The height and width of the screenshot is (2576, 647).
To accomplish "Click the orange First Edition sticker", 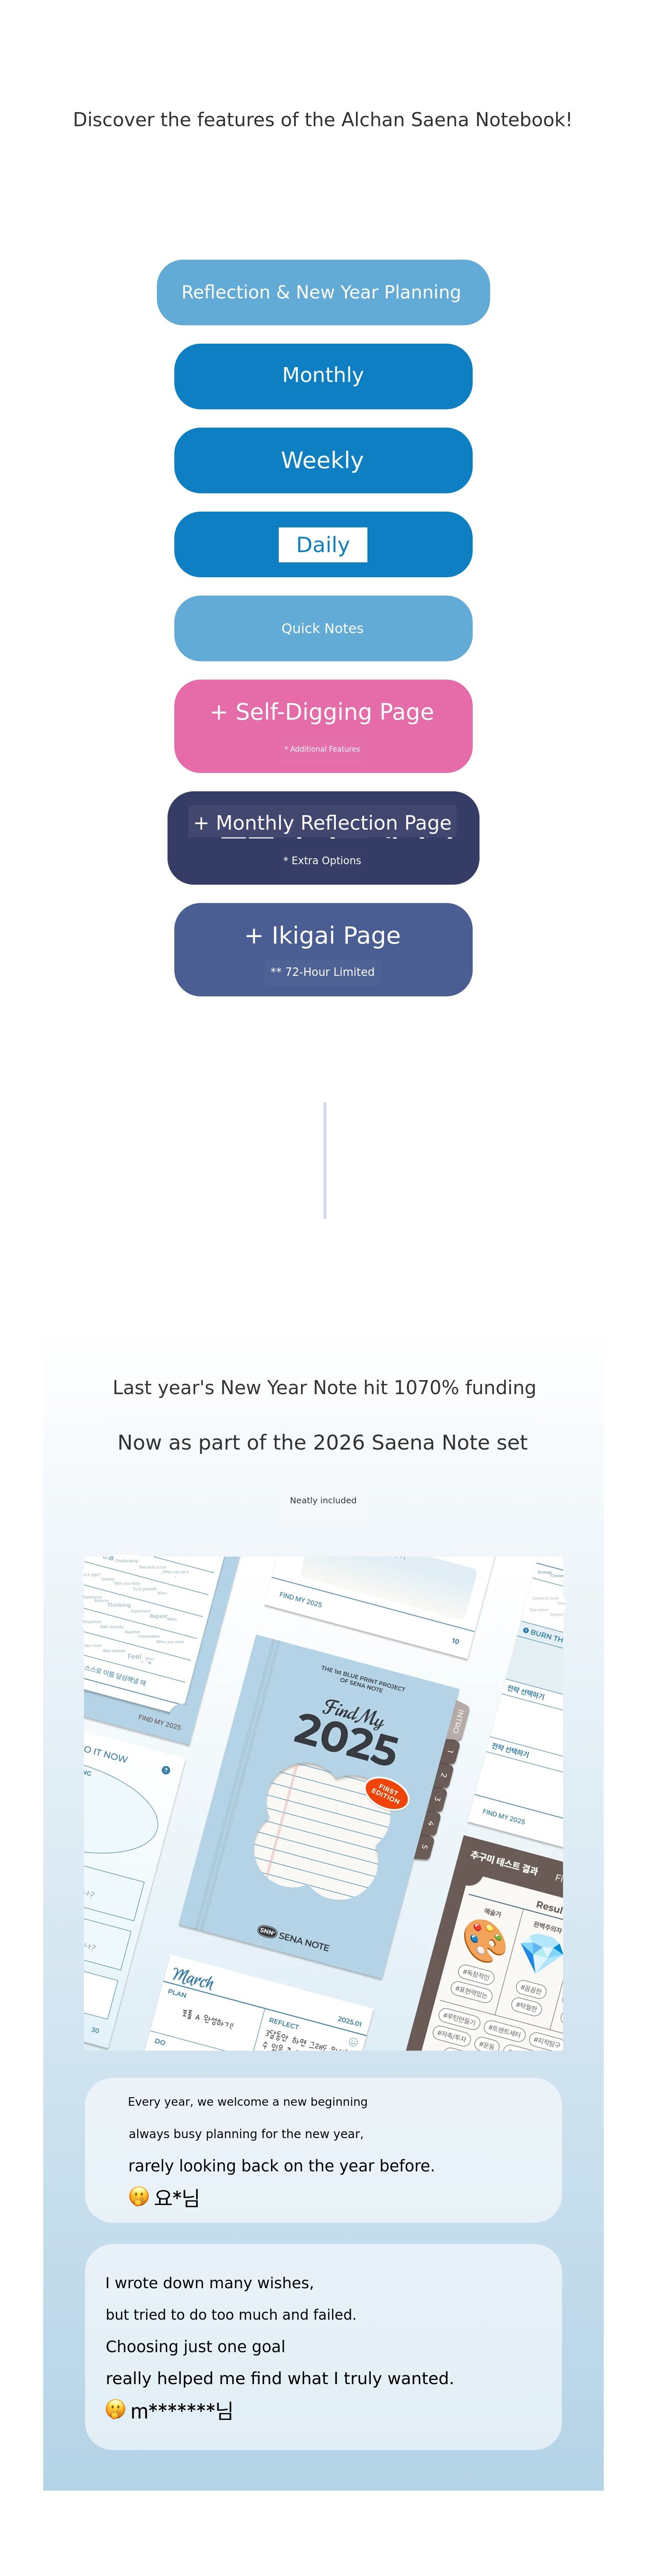I will click(386, 1793).
